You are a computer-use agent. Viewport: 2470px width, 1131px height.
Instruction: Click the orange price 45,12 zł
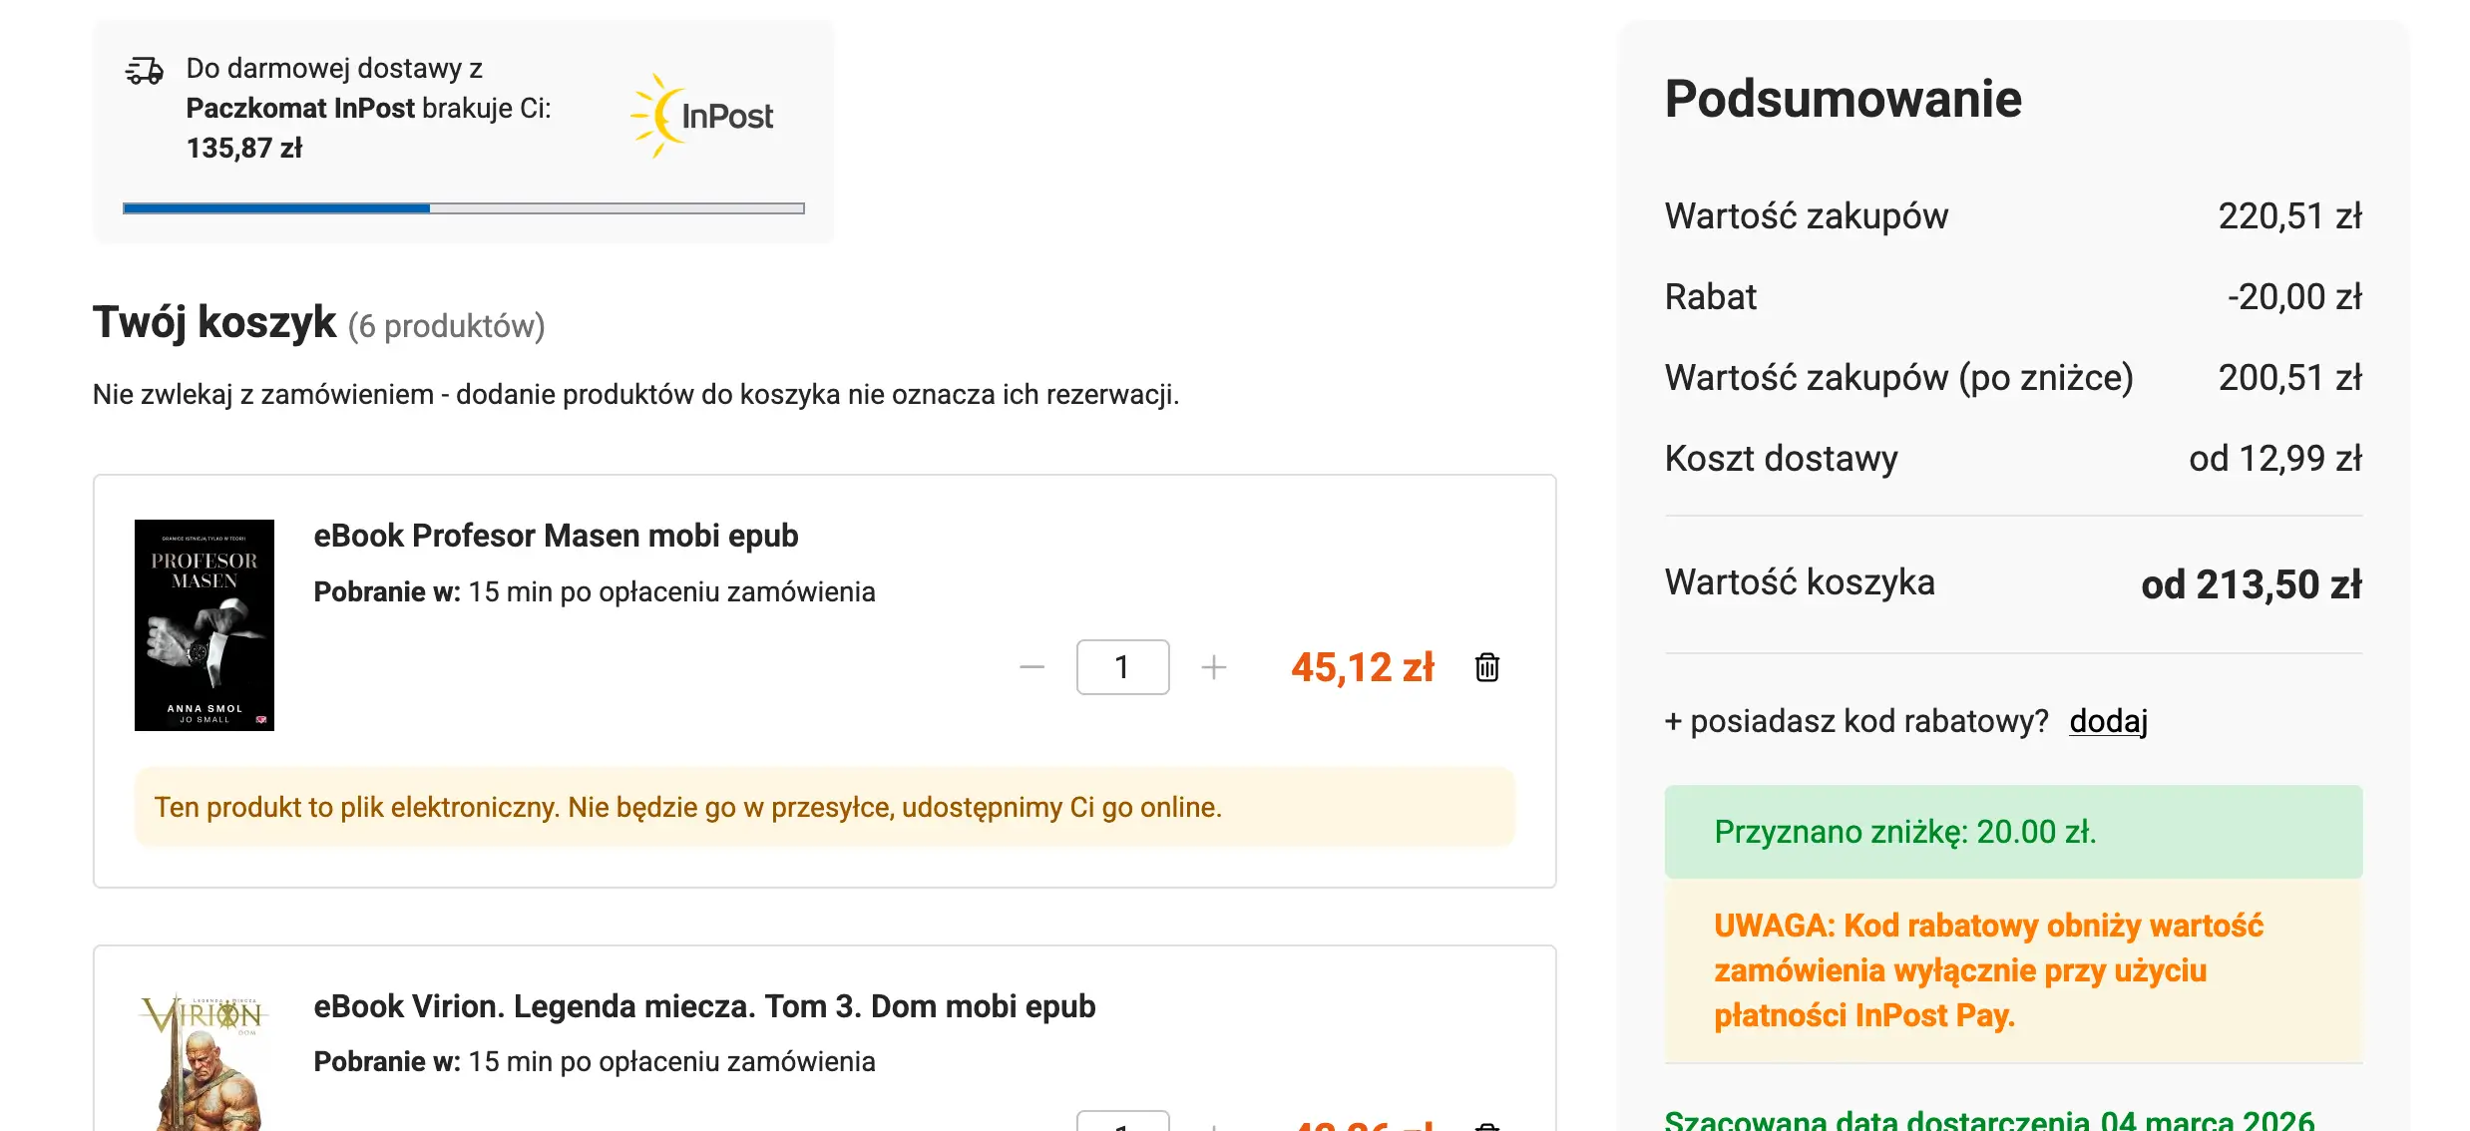(x=1364, y=667)
